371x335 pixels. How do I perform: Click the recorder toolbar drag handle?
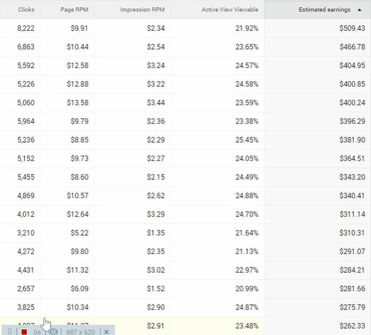[x=10, y=331]
